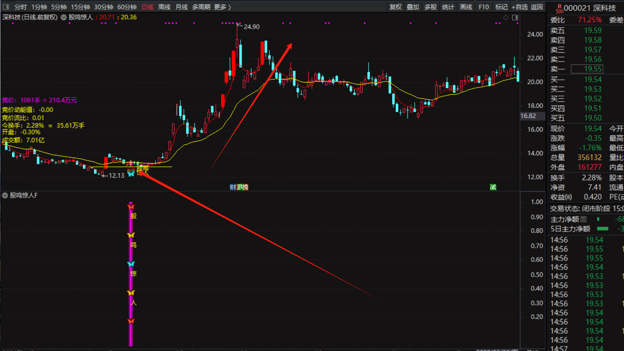Switch to the 周线 weekly period tab
Image resolution: width=624 pixels, height=351 pixels.
click(x=164, y=7)
